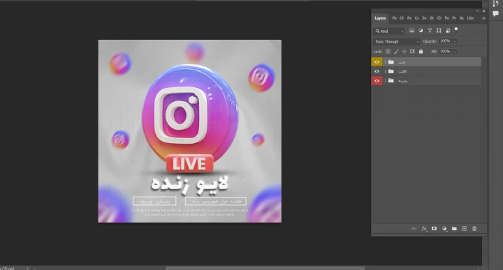Click the Opacity 100% value field
The width and height of the screenshot is (503, 270).
[x=445, y=41]
